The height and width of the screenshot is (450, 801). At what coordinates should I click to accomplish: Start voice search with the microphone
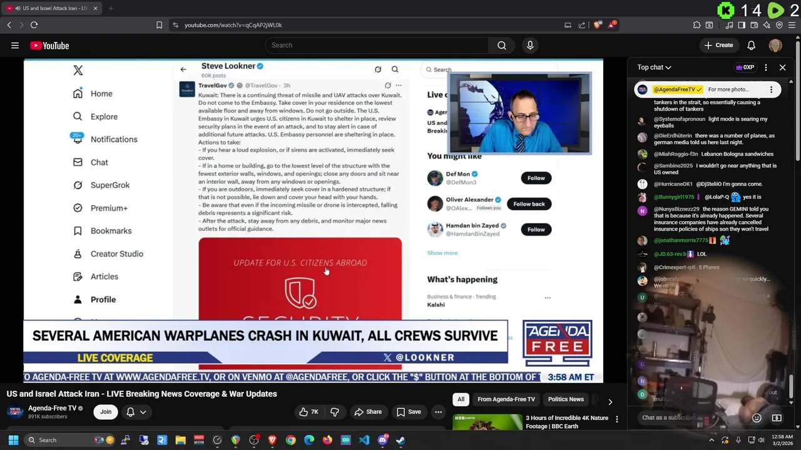point(530,45)
